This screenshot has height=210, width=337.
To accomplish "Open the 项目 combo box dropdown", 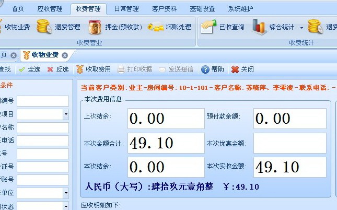I will (66, 114).
